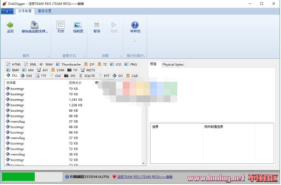This screenshot has width=281, height=185.
Task: Switch to 缩略图 thumbnail view
Action: tap(78, 25)
